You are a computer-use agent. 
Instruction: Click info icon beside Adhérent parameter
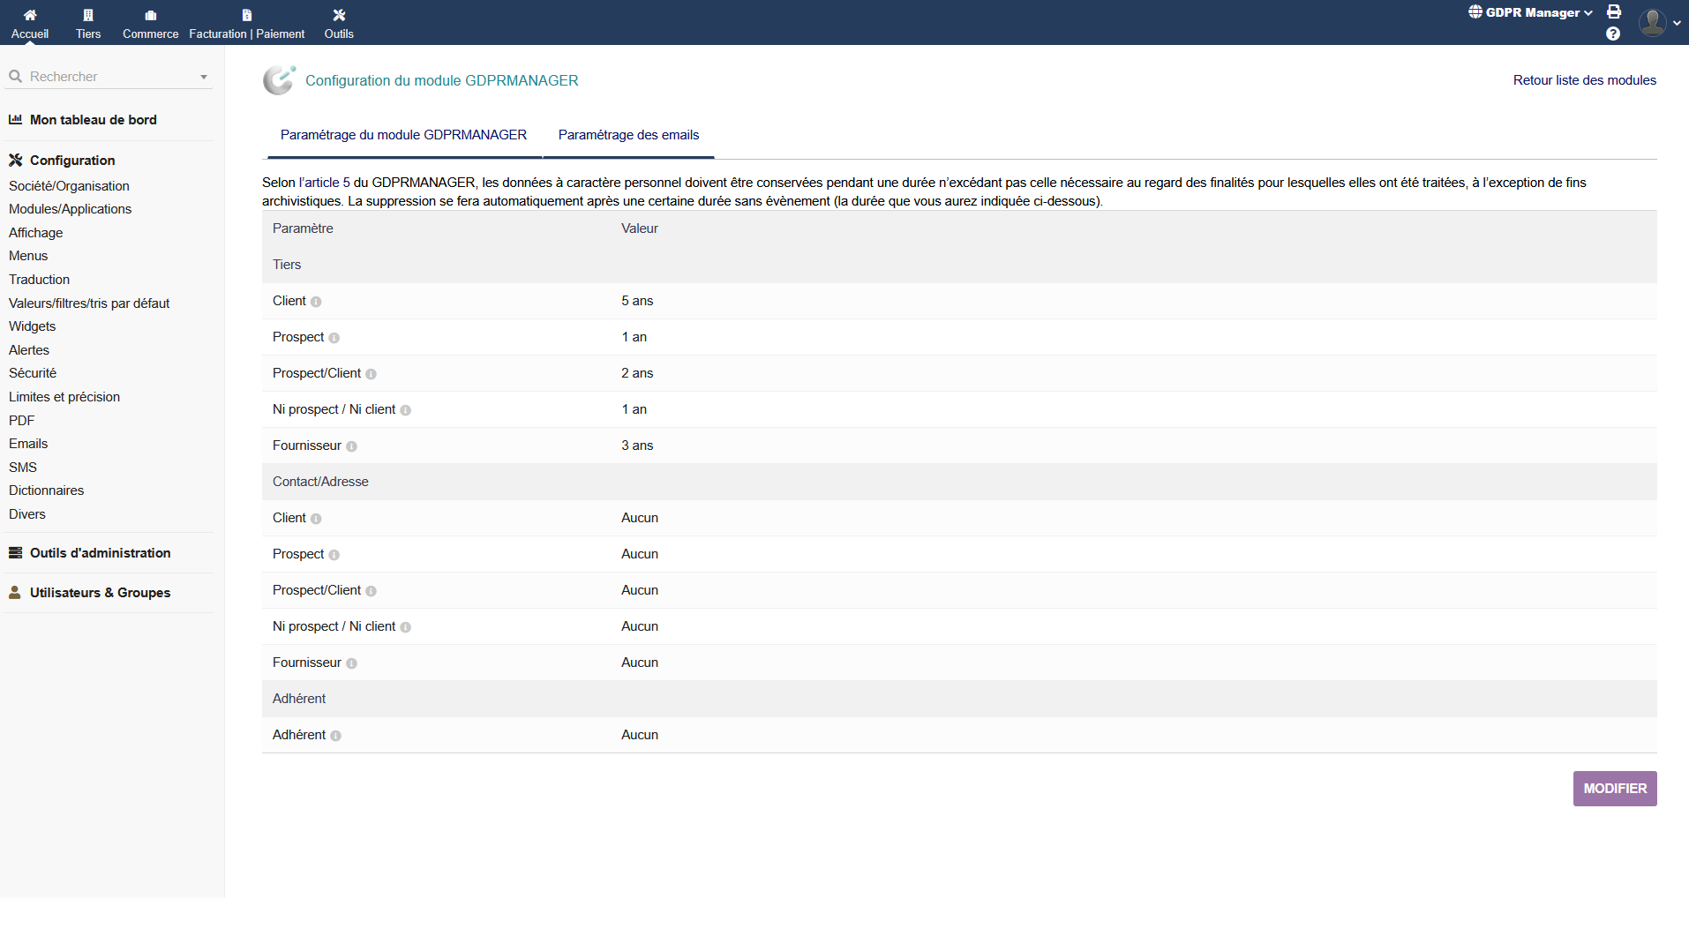[335, 736]
